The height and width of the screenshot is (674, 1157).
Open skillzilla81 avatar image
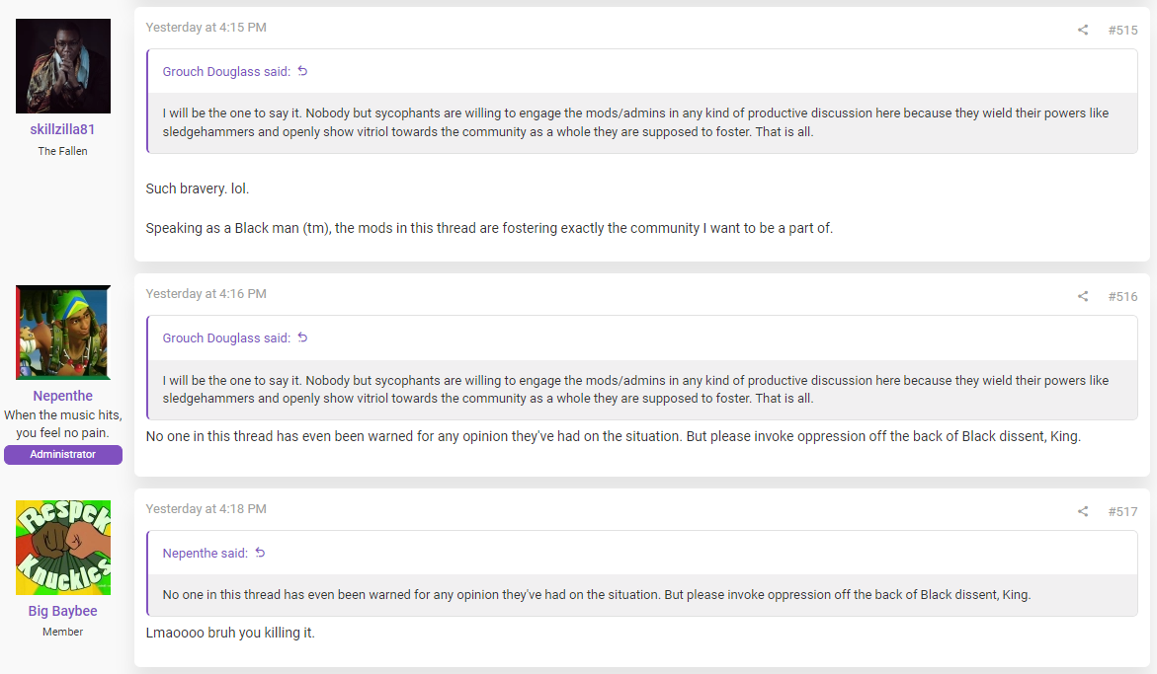(62, 66)
